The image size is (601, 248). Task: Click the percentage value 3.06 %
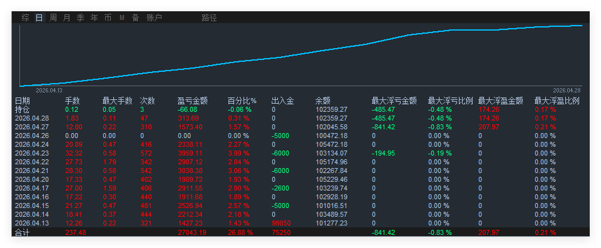pyautogui.click(x=239, y=171)
